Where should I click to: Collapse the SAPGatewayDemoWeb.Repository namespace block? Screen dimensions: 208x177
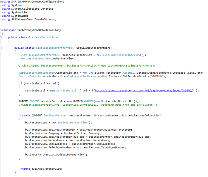(1, 30)
